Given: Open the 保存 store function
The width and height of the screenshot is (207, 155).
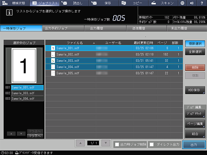Looking at the screenshot, I should pos(104,3).
